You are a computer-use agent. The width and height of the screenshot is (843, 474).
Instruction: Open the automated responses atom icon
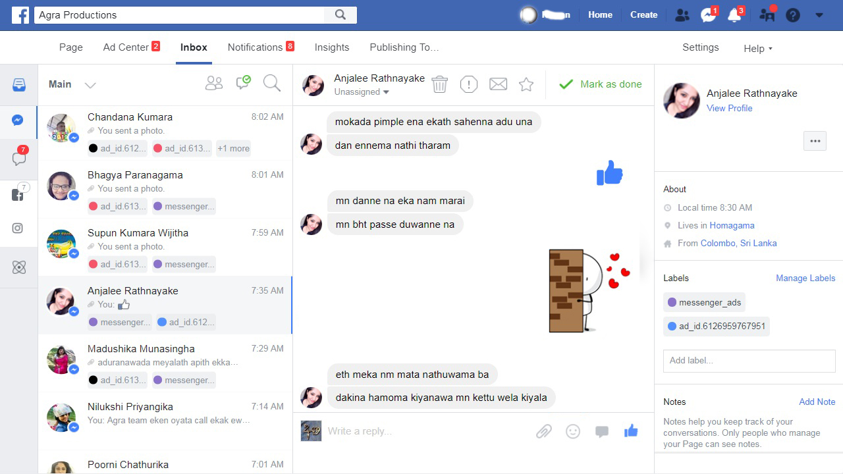(x=18, y=267)
